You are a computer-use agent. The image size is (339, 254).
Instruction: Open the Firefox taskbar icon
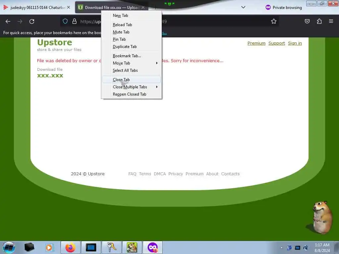point(71,247)
